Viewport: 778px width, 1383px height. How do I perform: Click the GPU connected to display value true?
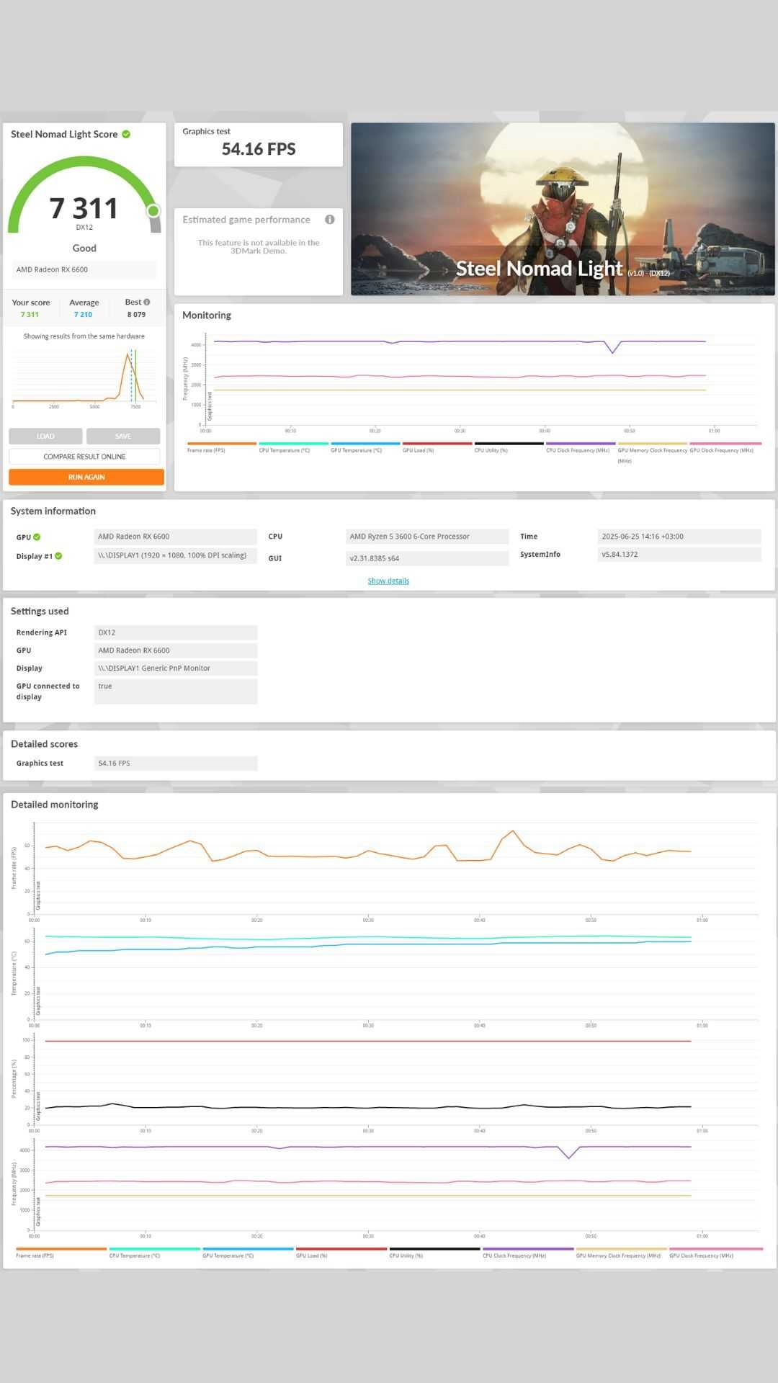coord(176,691)
